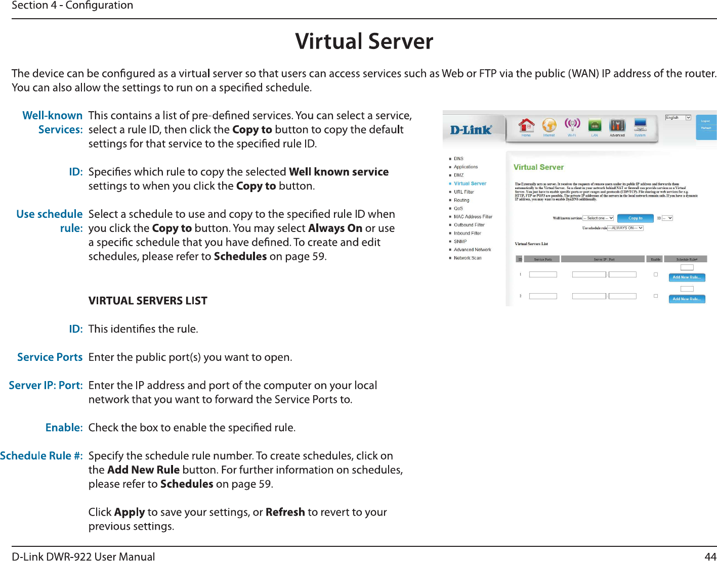
Task: Open Network Scan in the sidebar
Action: pos(468,258)
